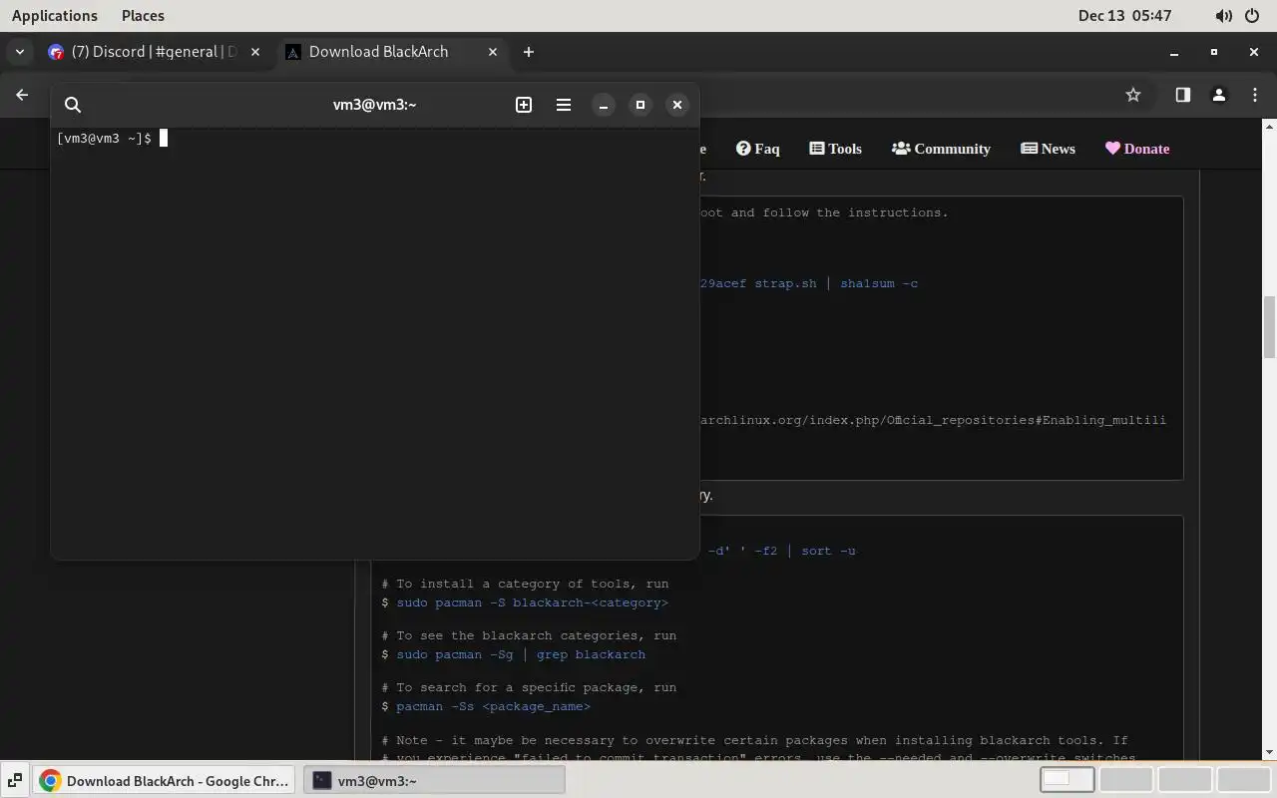The image size is (1277, 798).
Task: Switch to Chrome in the taskbar
Action: point(165,780)
